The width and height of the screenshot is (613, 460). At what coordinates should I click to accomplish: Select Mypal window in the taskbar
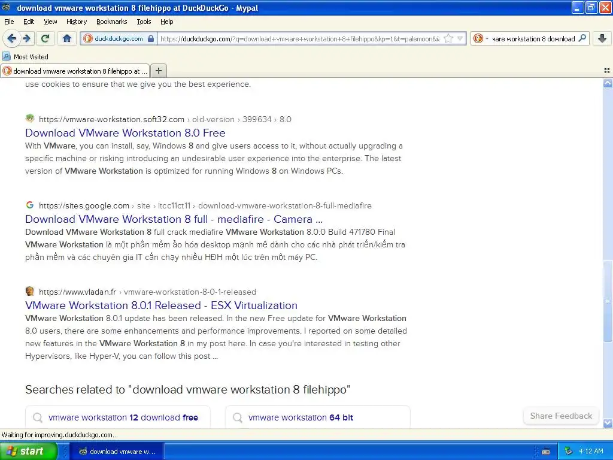(117, 452)
